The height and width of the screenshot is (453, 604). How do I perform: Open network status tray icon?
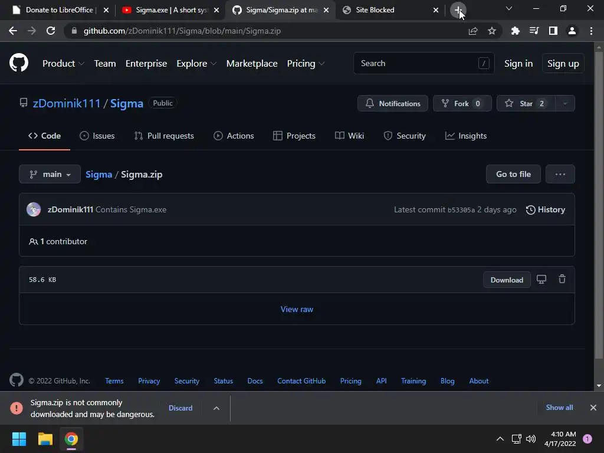point(516,439)
